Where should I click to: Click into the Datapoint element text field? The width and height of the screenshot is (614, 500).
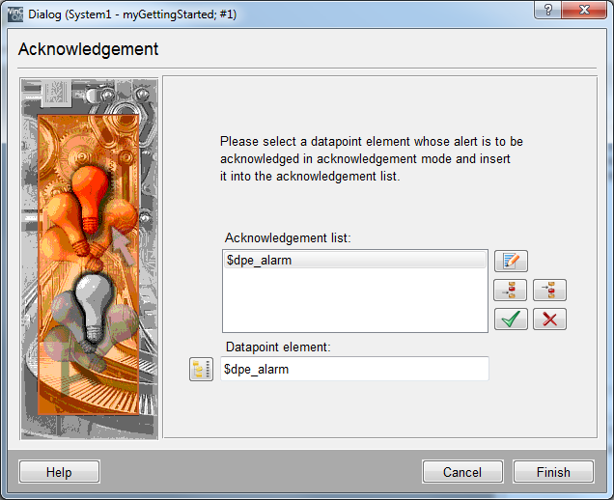point(353,369)
